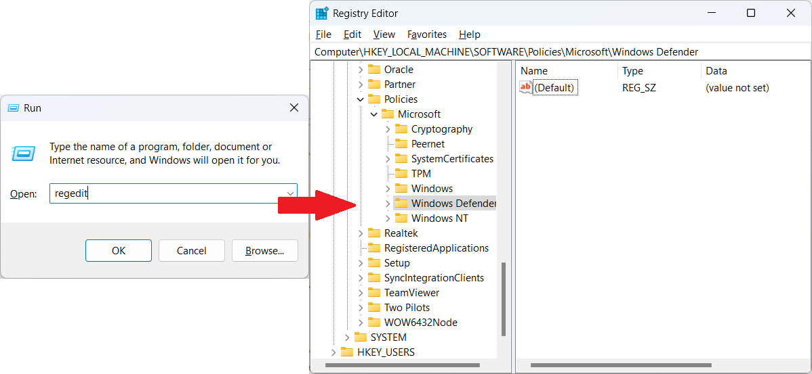Open the View menu
The height and width of the screenshot is (374, 812).
click(384, 34)
